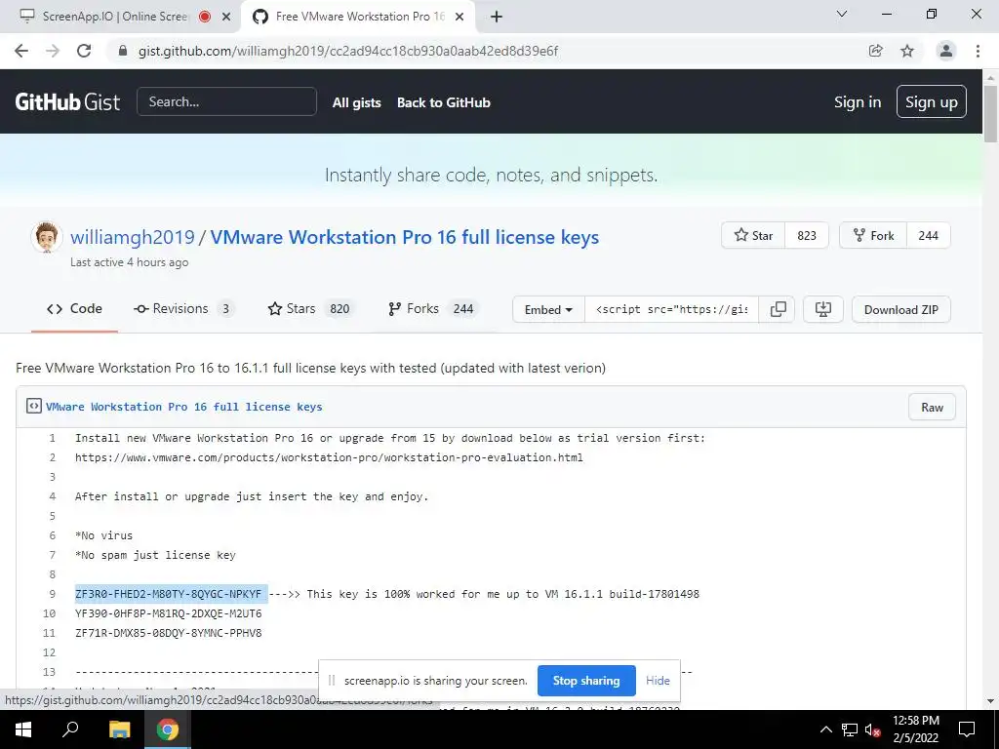Bookmark this page with the star icon
999x749 pixels.
pos(907,51)
